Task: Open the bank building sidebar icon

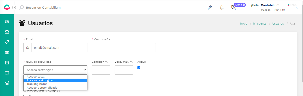Action: [x=7, y=52]
